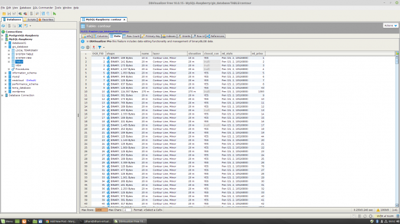Click the green Run SQL Commander arrow icon

pyautogui.click(x=54, y=14)
